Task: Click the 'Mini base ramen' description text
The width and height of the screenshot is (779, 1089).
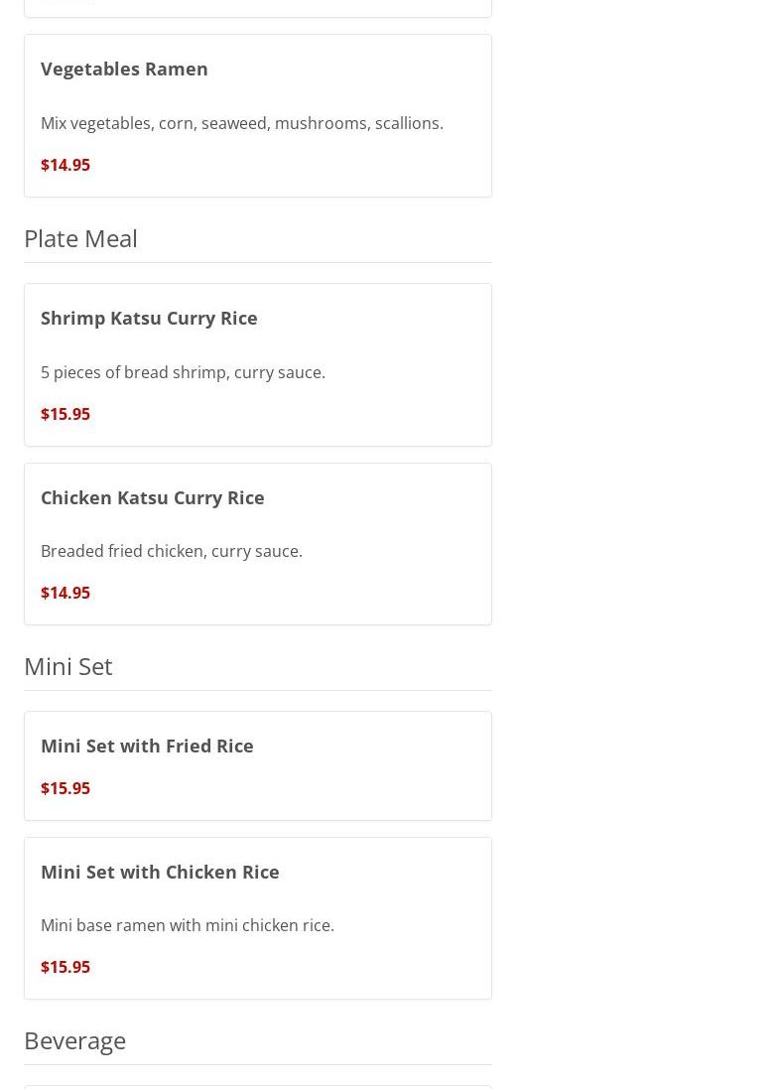Action: pos(187,925)
